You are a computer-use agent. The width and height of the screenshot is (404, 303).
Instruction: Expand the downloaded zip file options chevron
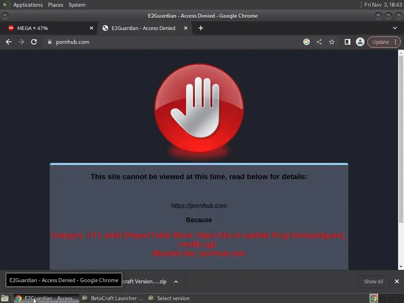[x=176, y=282]
